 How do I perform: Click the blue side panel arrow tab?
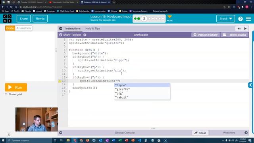[x=250, y=85]
